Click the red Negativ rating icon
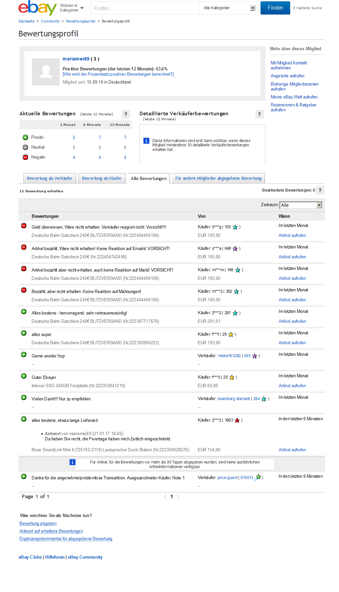 click(25, 157)
